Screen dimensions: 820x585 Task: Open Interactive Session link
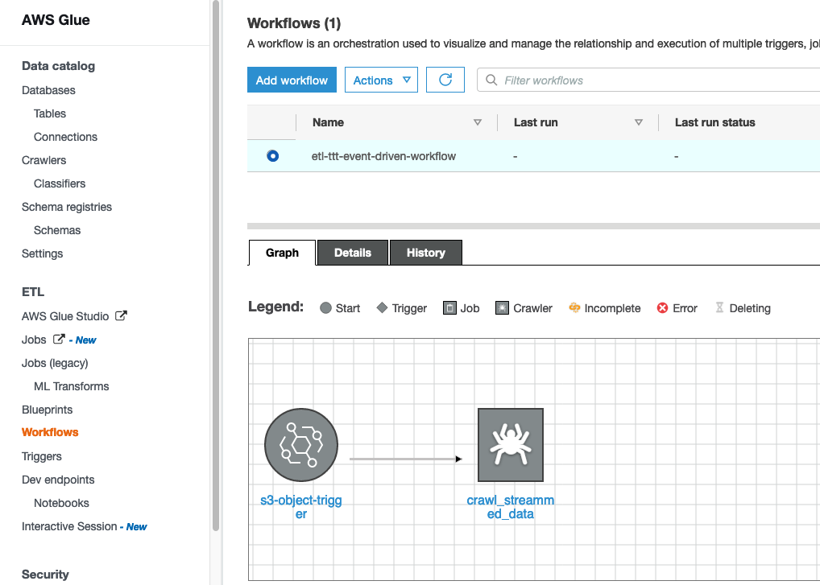[69, 526]
